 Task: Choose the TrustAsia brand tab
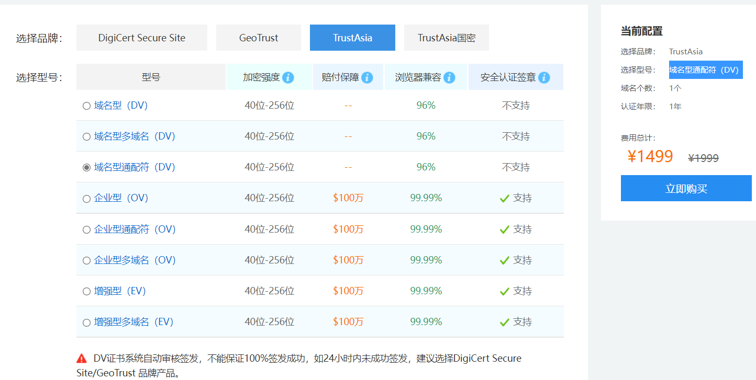[352, 38]
